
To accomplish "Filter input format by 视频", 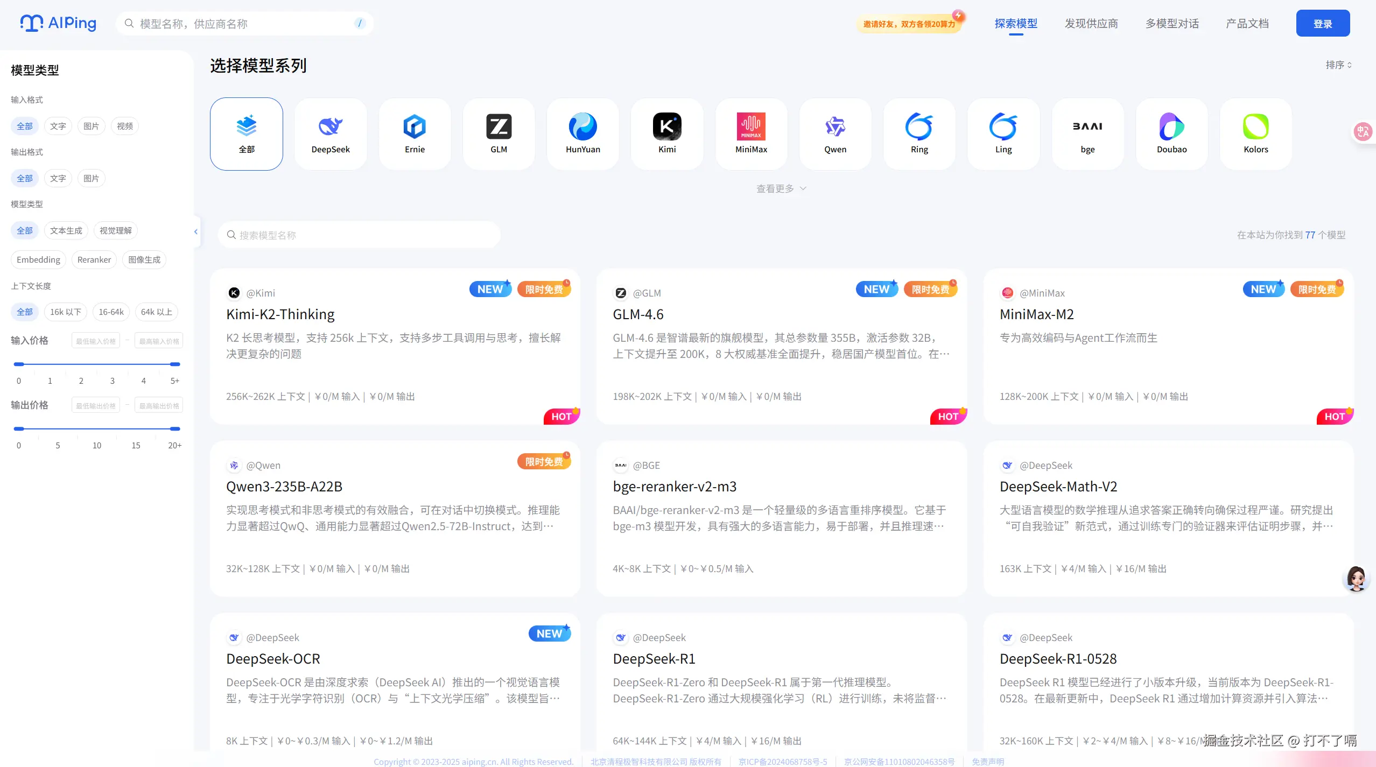I will pyautogui.click(x=124, y=126).
